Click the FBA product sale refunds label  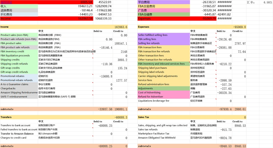pyautogui.click(x=19, y=47)
